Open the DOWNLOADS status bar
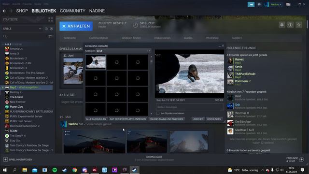309x174 pixels. click(x=154, y=158)
